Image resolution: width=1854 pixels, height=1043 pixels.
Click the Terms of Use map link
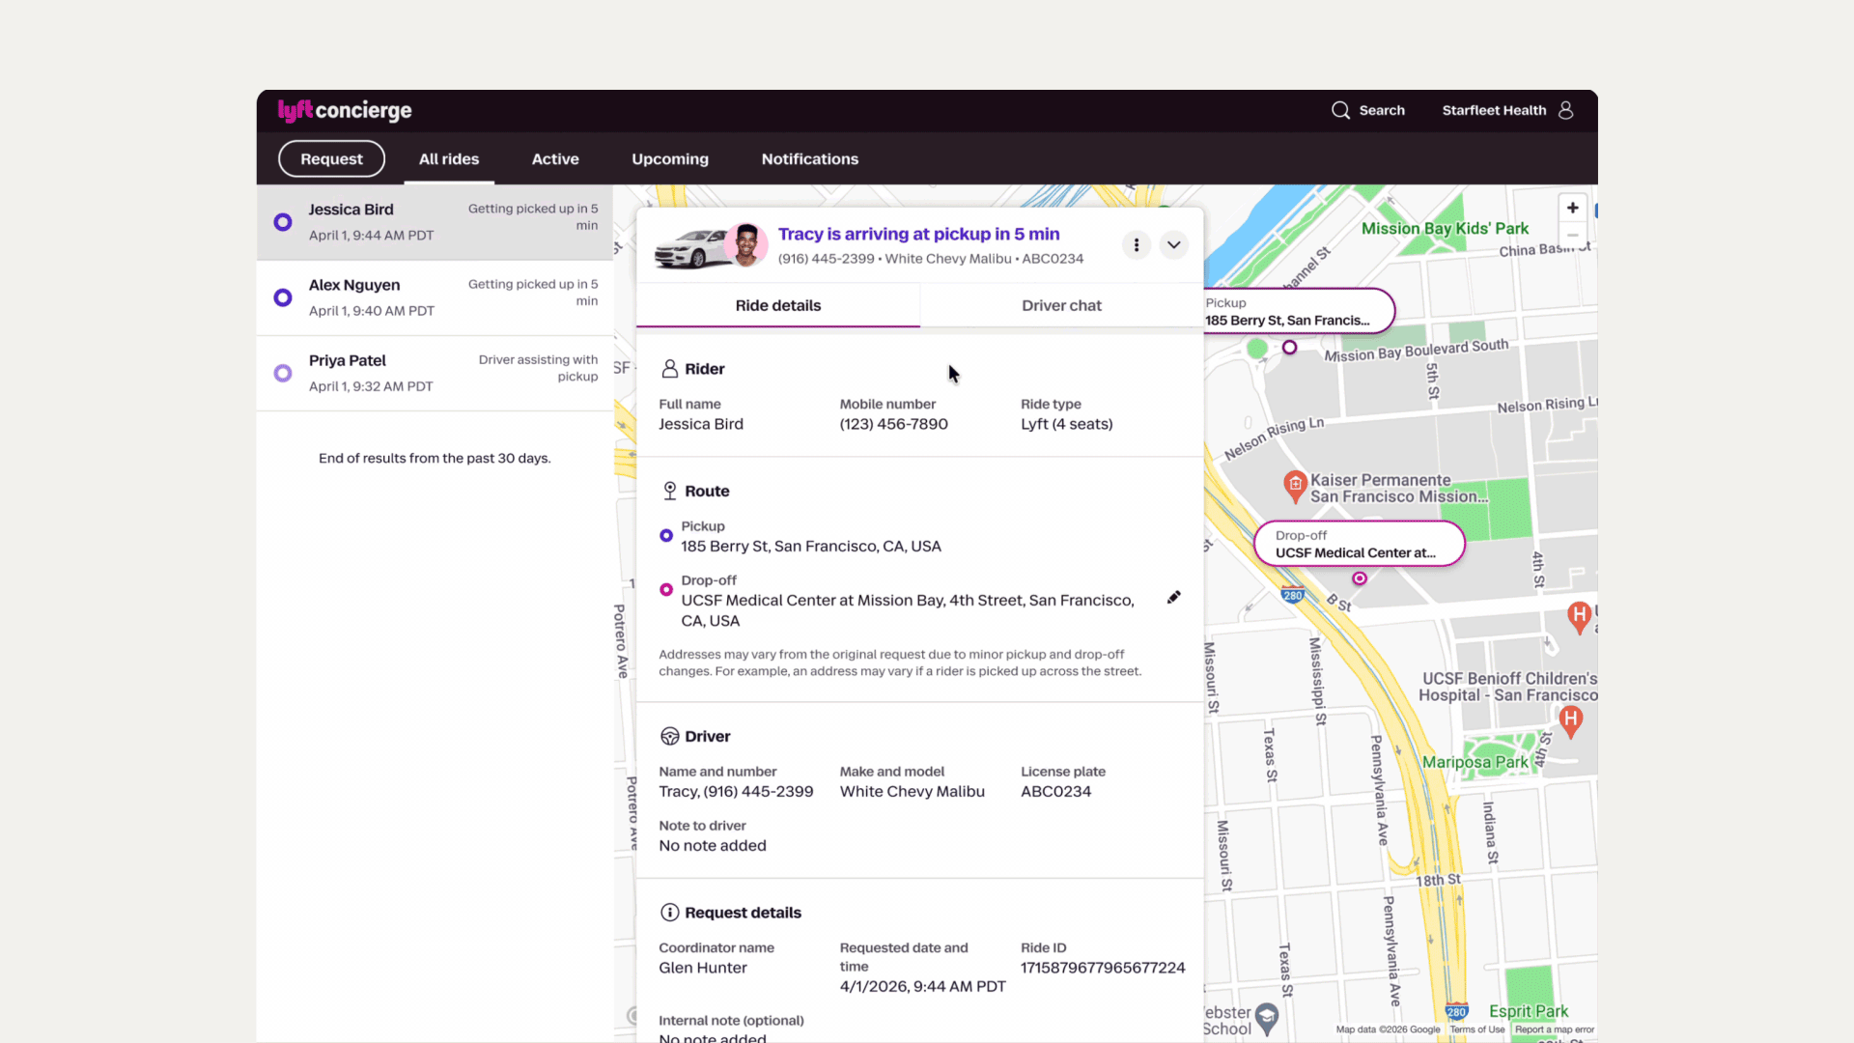(1476, 1029)
